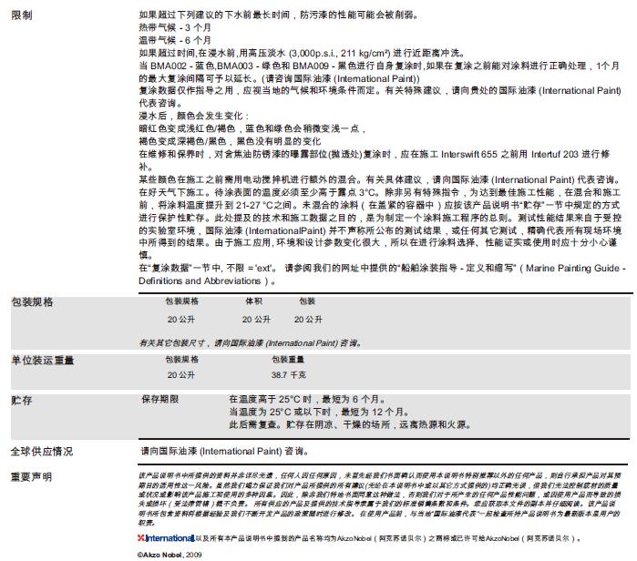Click the line 暗红色变成浅红色/褐色
637x561 pixels.
[x=252, y=128]
